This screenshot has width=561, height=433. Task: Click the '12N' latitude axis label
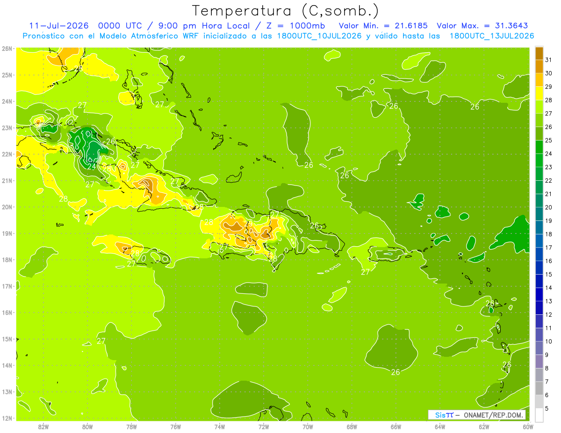tap(7, 418)
